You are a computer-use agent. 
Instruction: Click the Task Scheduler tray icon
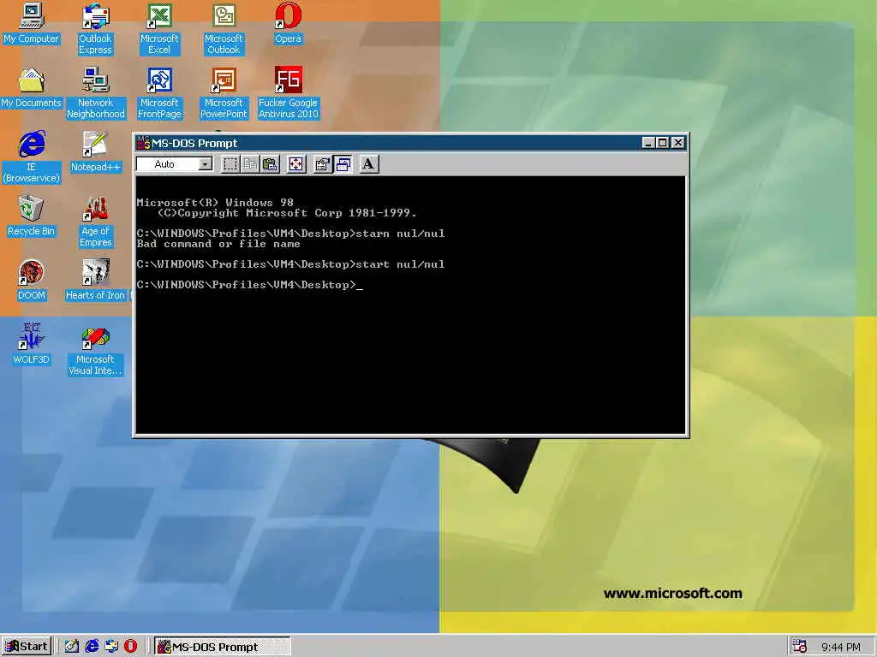(800, 647)
